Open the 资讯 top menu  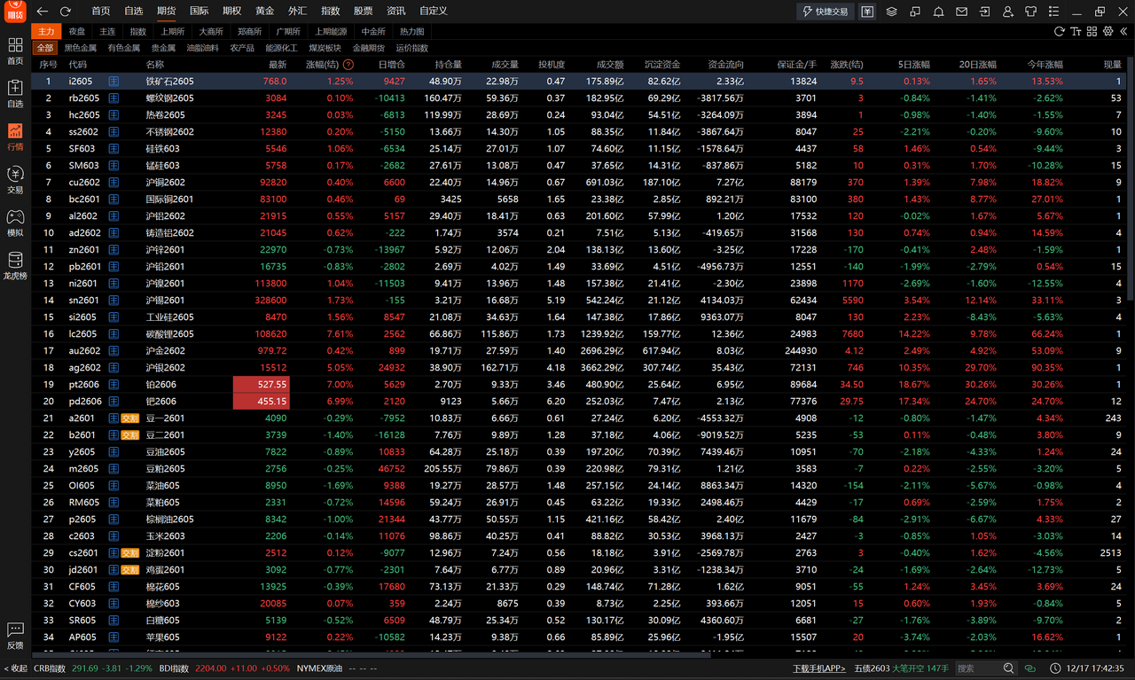click(395, 12)
